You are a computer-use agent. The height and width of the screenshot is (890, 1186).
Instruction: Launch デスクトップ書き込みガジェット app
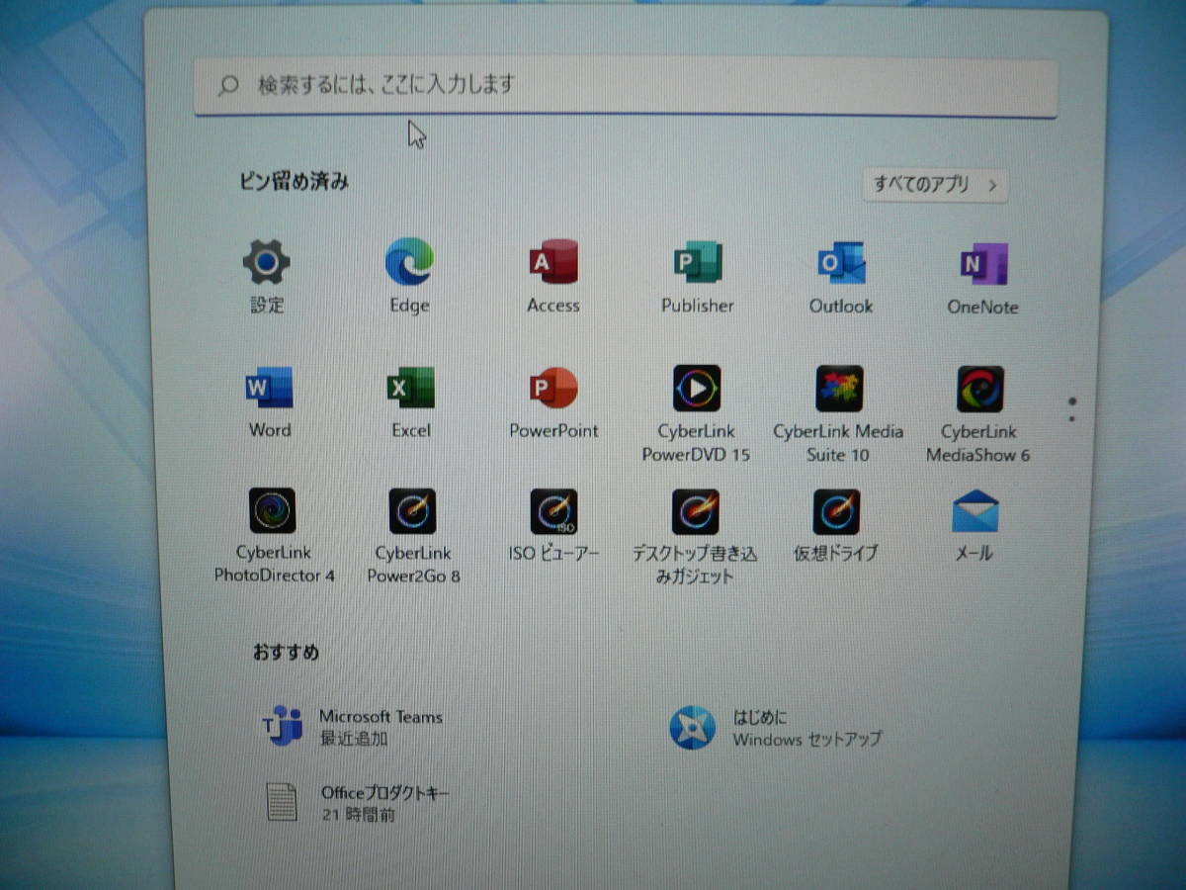pyautogui.click(x=696, y=535)
